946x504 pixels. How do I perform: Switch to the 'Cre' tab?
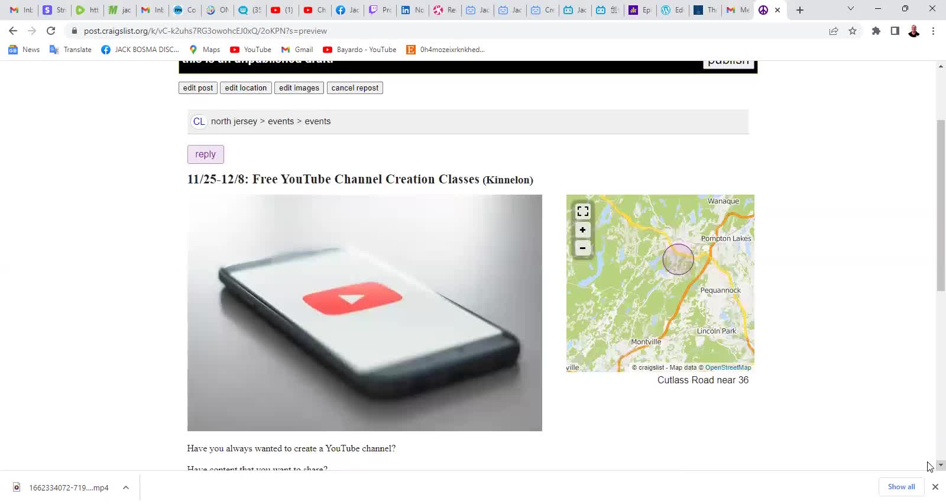[542, 10]
